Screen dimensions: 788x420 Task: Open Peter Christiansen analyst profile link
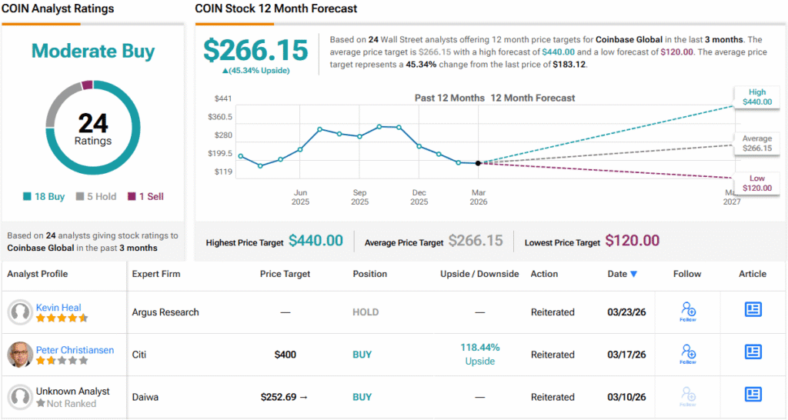(x=75, y=350)
